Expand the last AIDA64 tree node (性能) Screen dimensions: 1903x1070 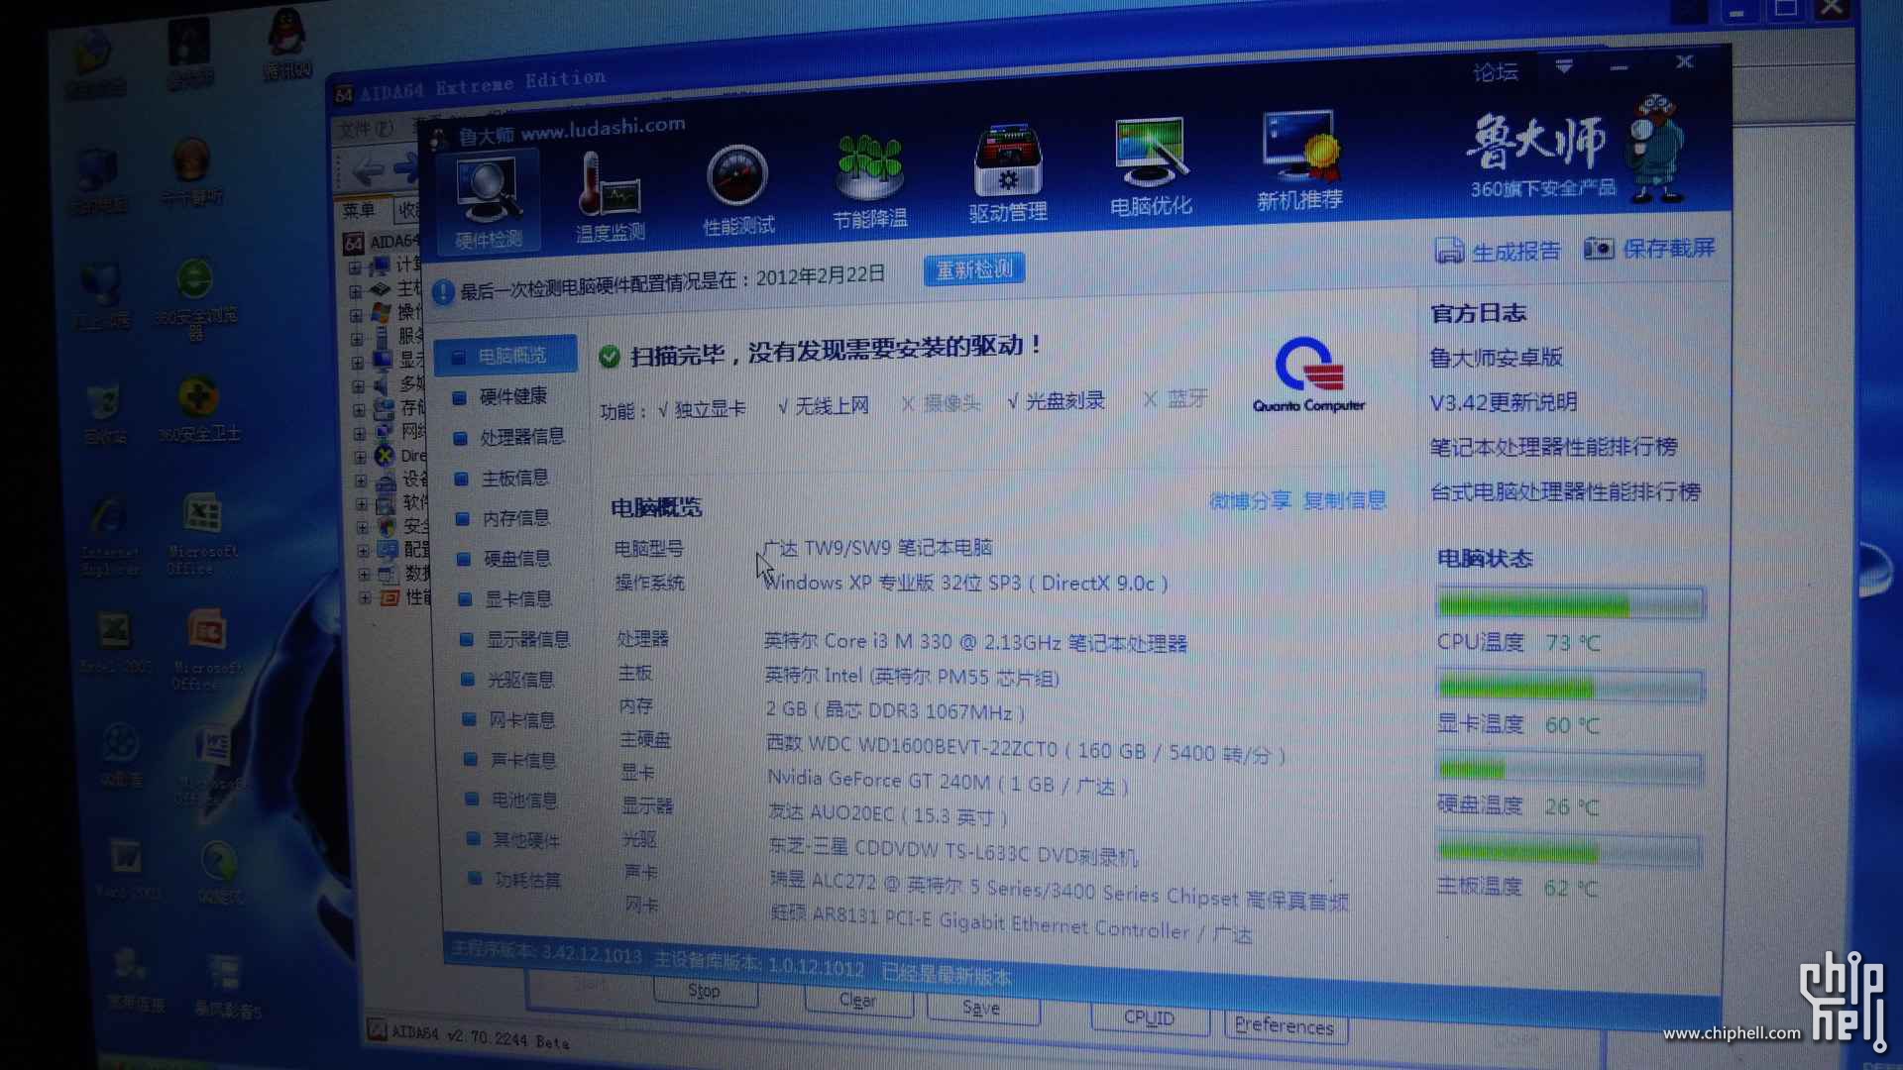point(365,598)
